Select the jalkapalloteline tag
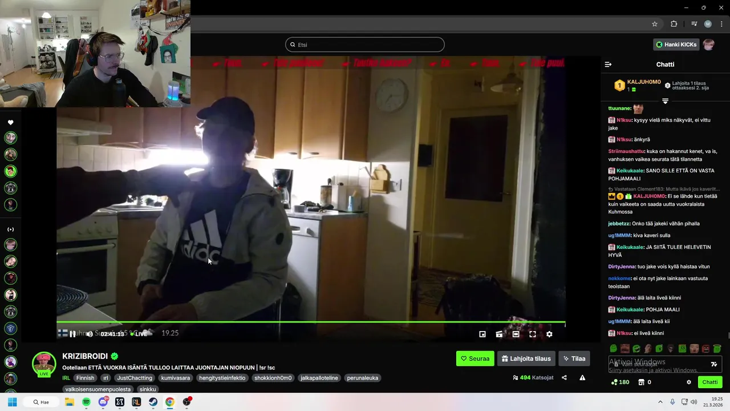The image size is (730, 411). [319, 378]
